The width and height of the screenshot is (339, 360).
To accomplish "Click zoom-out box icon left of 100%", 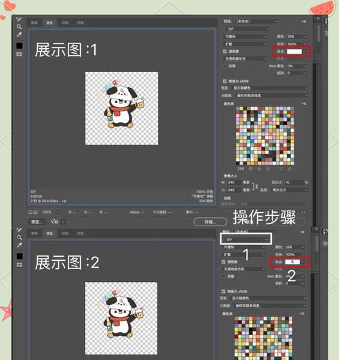I will [31, 213].
